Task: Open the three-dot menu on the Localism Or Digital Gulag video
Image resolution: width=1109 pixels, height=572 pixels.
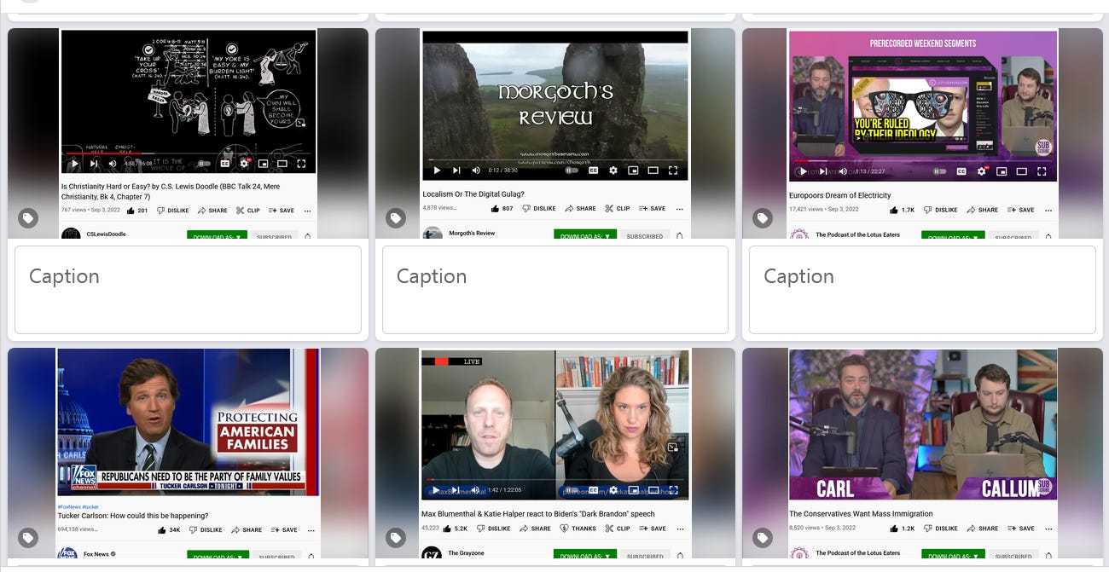Action: [679, 208]
